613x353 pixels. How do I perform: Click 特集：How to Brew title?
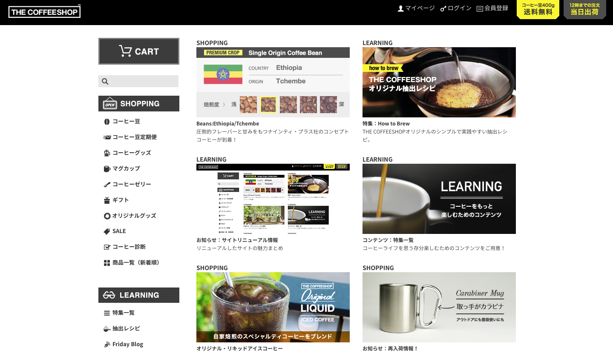tap(386, 124)
